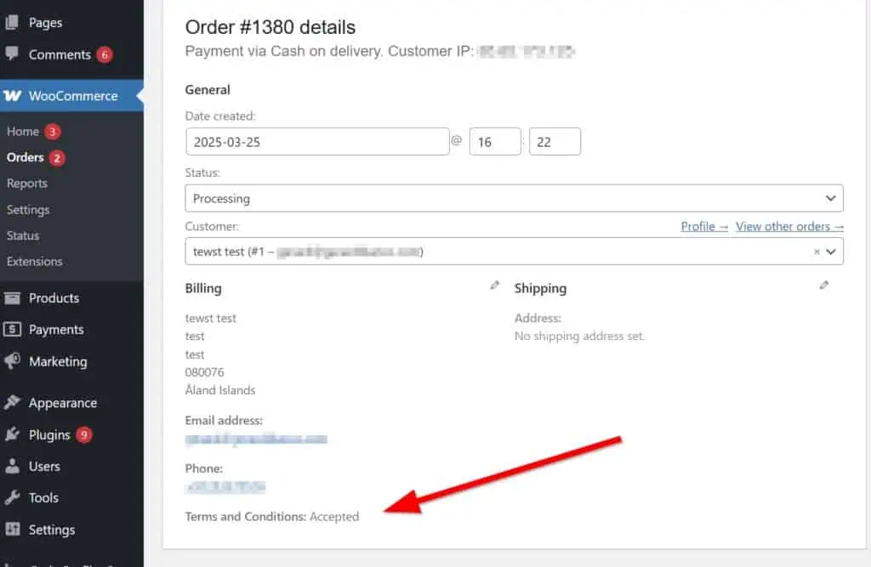Clear the selected customer with the x
The width and height of the screenshot is (871, 567).
click(x=817, y=252)
